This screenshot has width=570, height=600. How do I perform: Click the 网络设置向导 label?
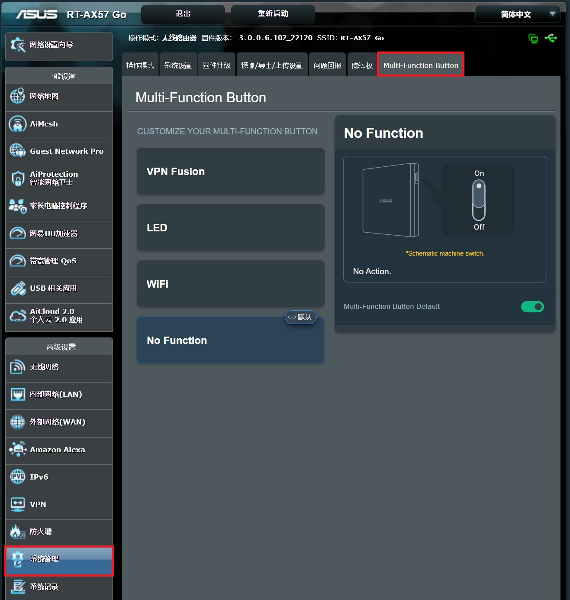pyautogui.click(x=51, y=45)
